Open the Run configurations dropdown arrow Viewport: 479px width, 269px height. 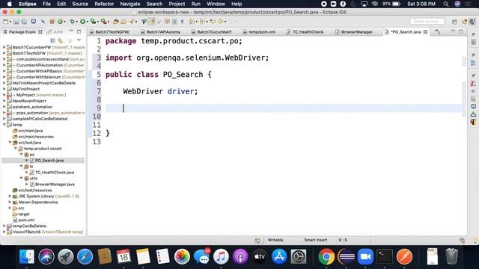(x=87, y=22)
